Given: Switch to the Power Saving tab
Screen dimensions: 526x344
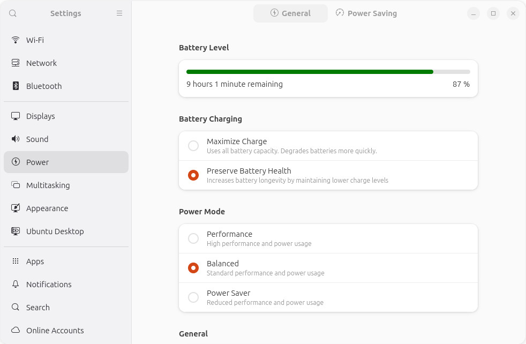Looking at the screenshot, I should pyautogui.click(x=366, y=13).
